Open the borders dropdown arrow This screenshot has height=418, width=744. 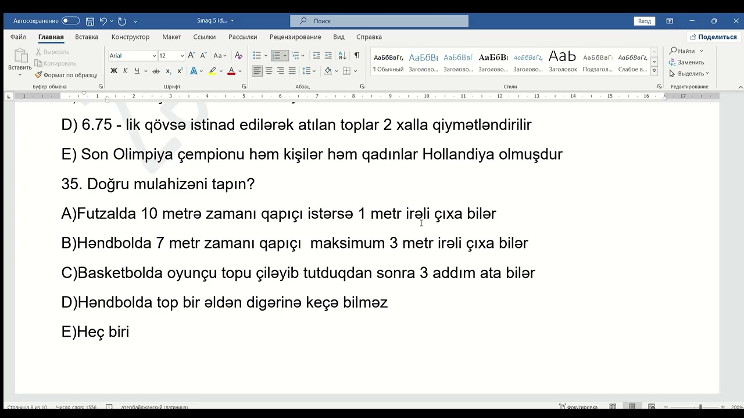[x=356, y=71]
